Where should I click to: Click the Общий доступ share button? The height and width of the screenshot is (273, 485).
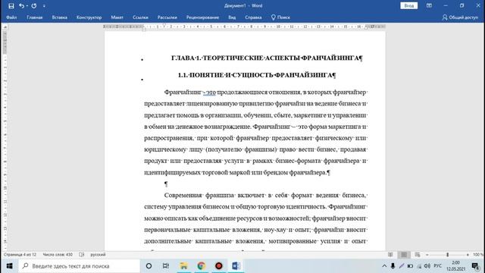pos(460,17)
